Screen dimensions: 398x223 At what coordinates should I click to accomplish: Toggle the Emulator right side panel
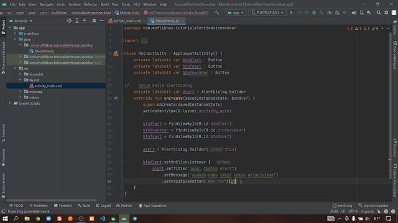click(x=395, y=148)
